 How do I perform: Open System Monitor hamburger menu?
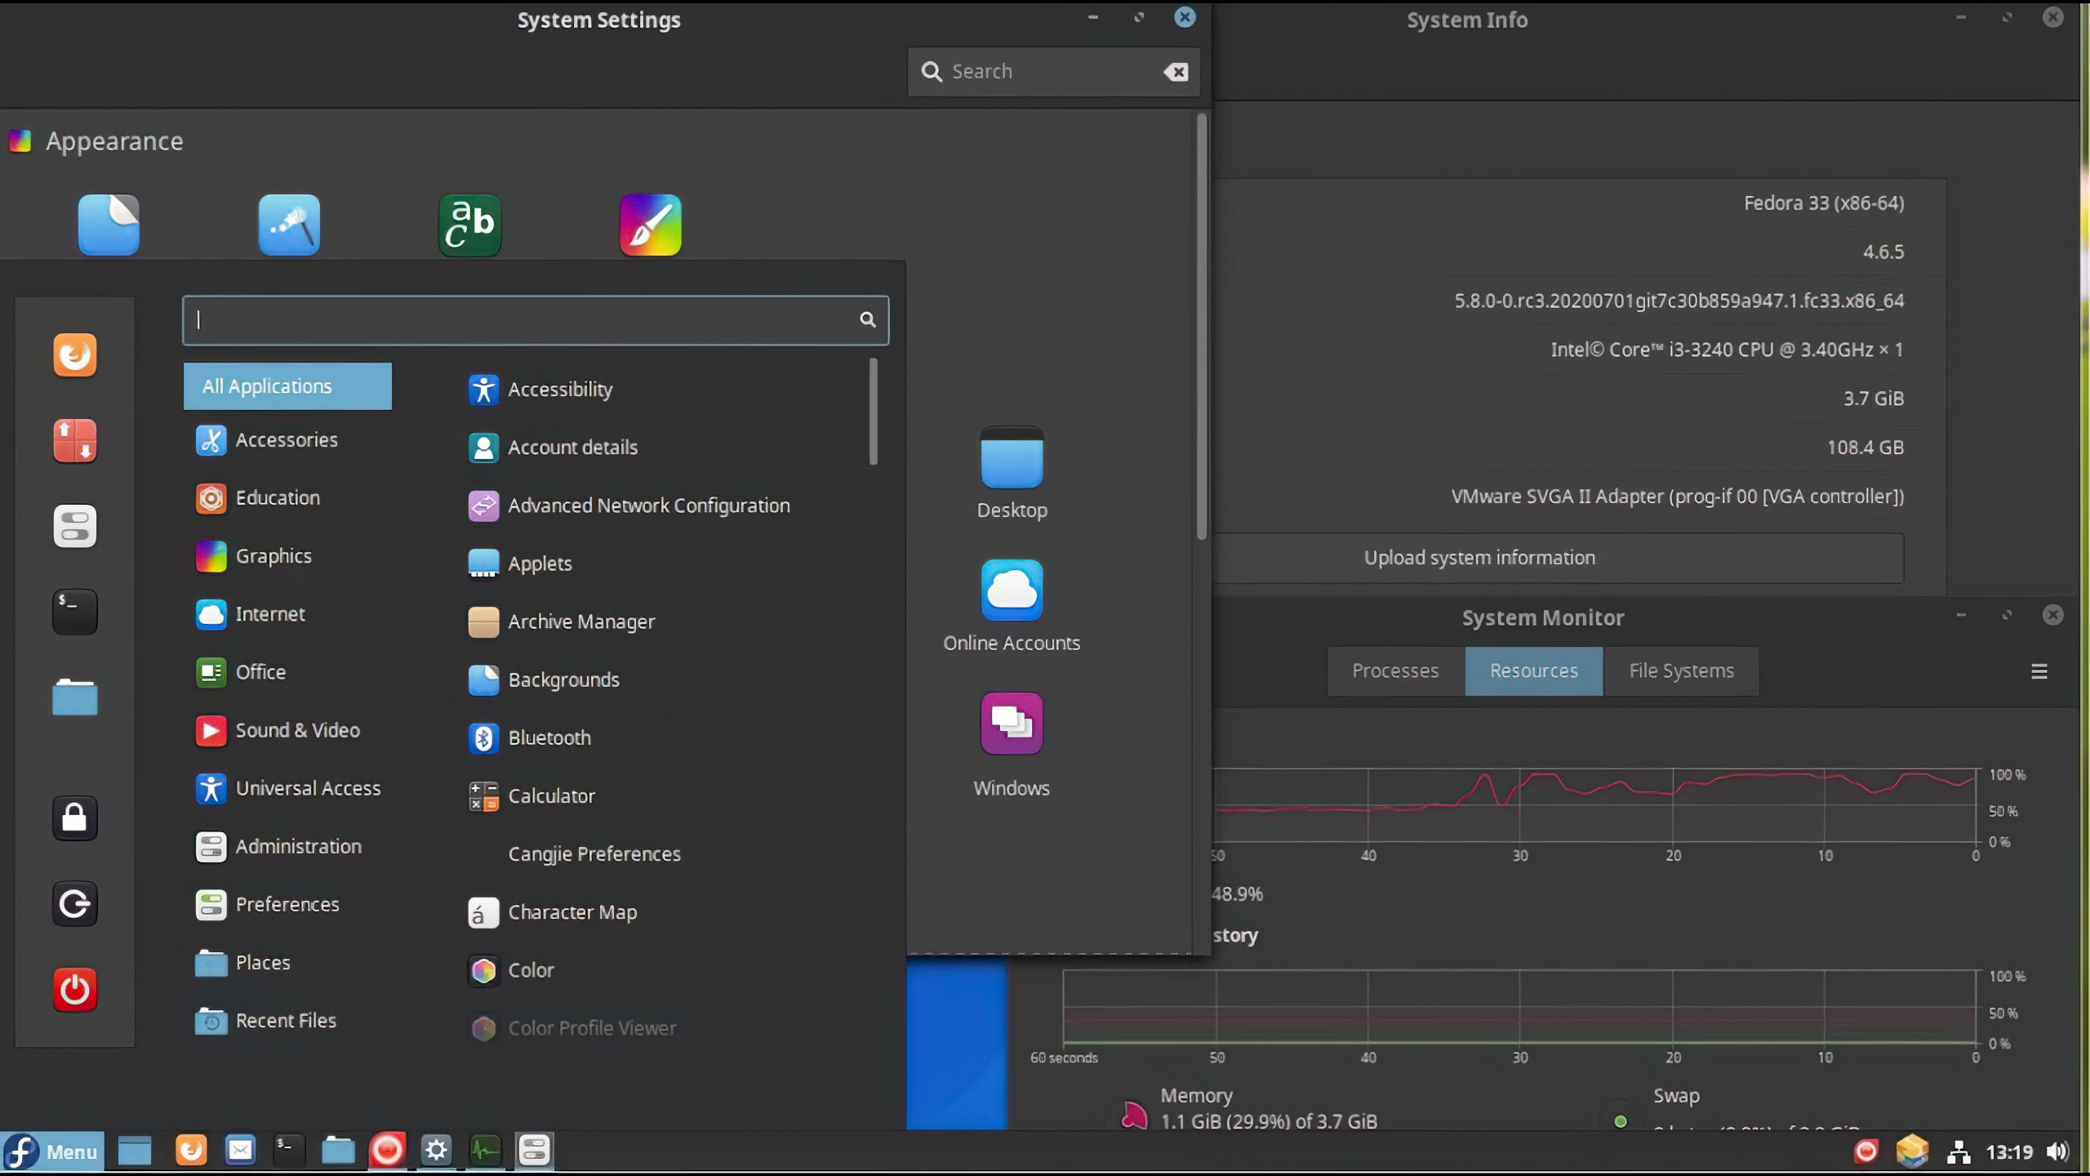(x=2039, y=671)
